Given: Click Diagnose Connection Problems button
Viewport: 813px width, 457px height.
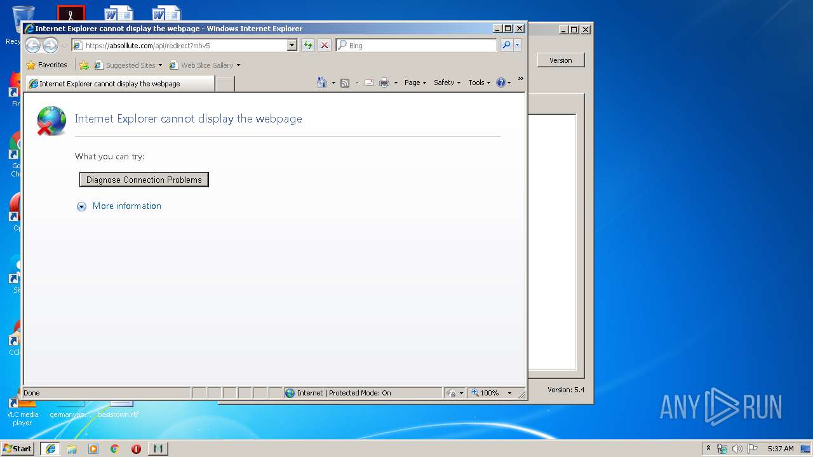Looking at the screenshot, I should (144, 180).
